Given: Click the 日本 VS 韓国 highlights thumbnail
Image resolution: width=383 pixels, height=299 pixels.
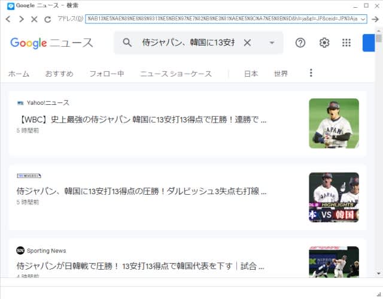Looking at the screenshot, I should pyautogui.click(x=334, y=198).
